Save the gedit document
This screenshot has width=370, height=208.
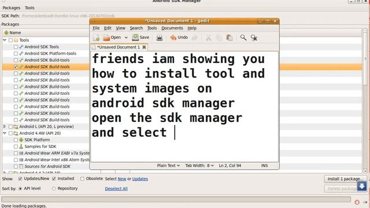pos(140,37)
